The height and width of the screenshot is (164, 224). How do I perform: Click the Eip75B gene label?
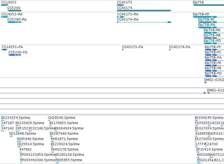[x=198, y=2]
